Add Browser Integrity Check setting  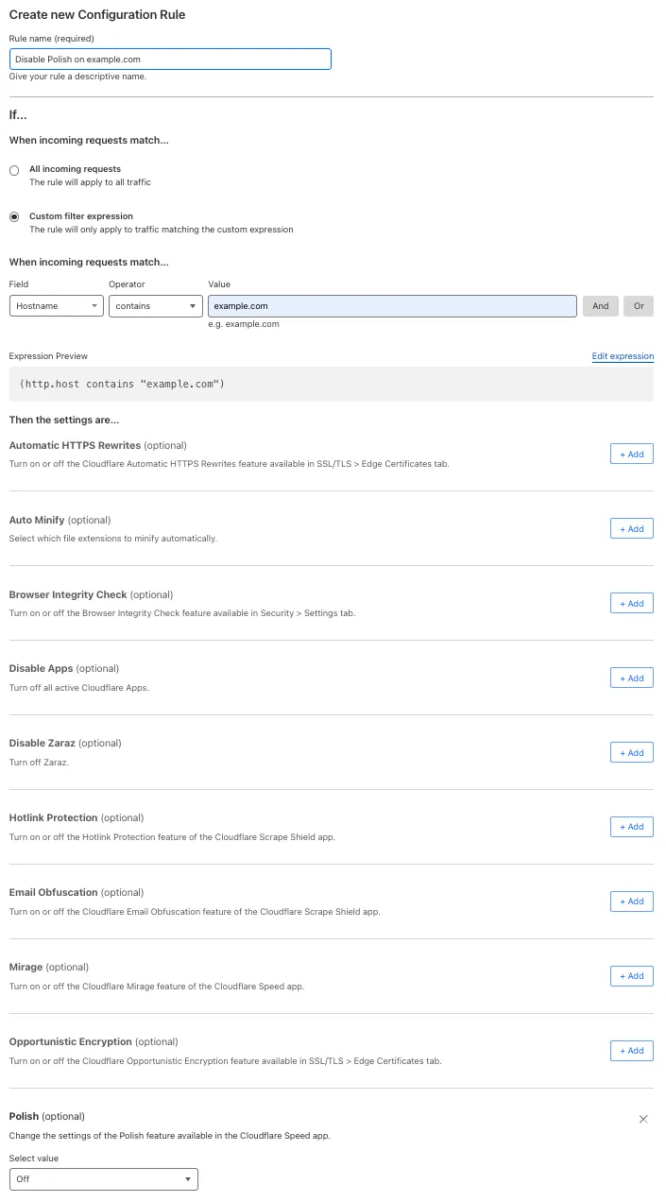(631, 604)
